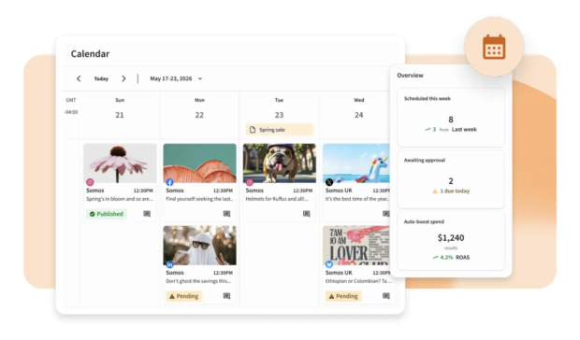Click the X icon on the unicorn post
The image size is (580, 340).
tap(329, 182)
